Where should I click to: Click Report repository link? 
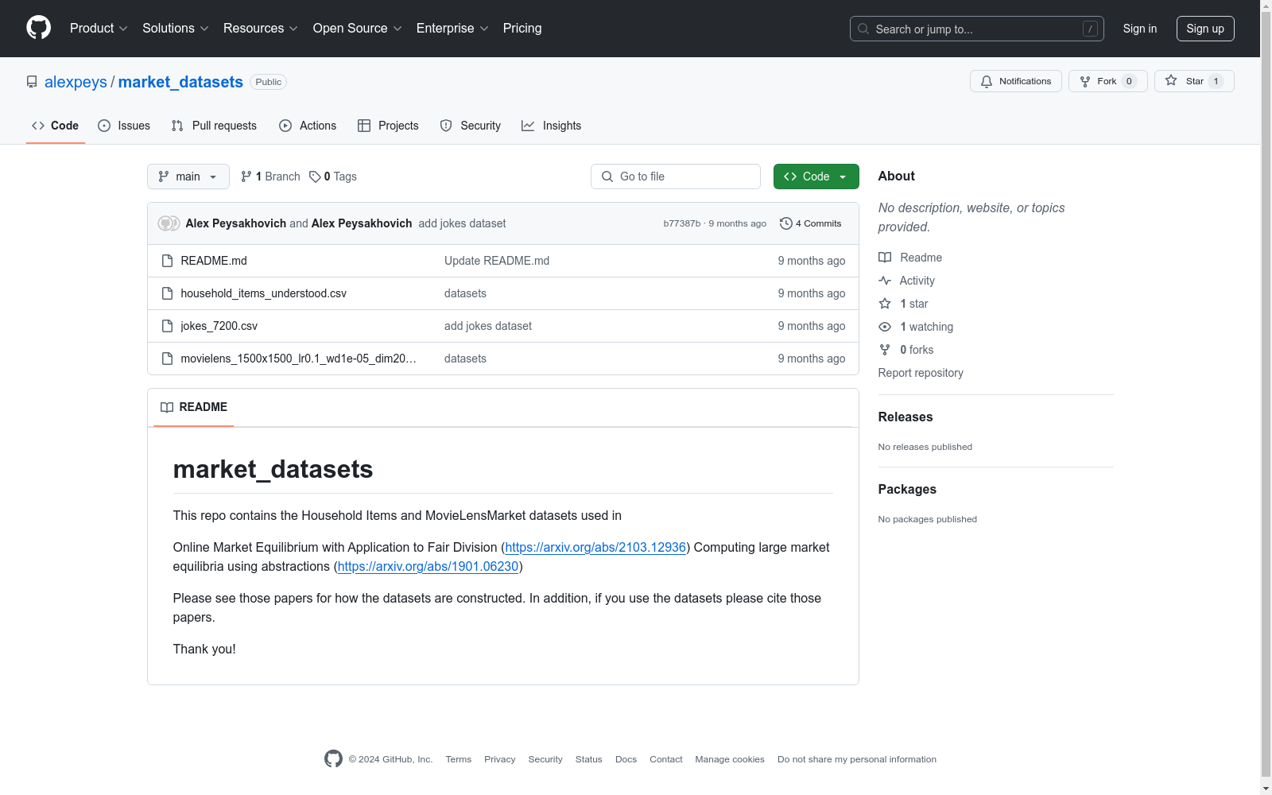pyautogui.click(x=921, y=373)
